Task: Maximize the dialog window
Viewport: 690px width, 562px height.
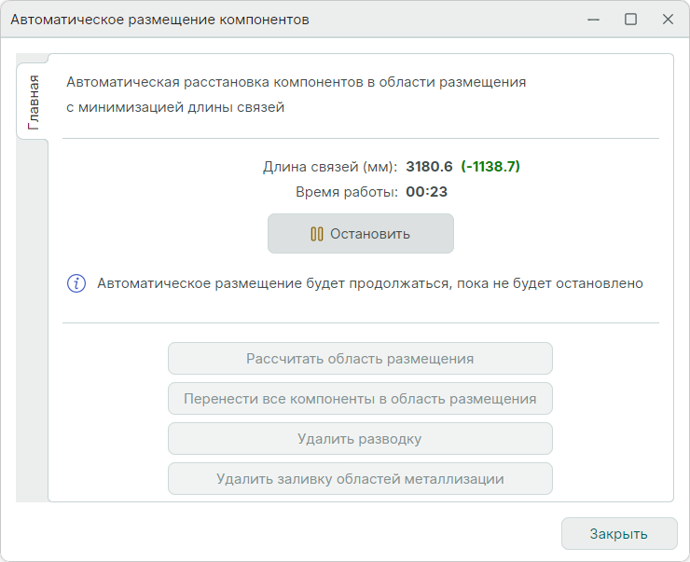Action: [630, 19]
